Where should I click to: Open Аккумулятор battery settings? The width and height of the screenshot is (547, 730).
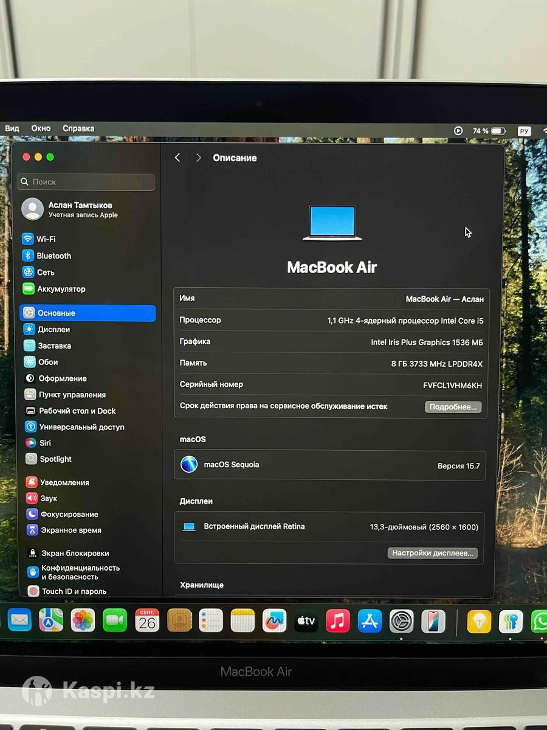tap(61, 289)
